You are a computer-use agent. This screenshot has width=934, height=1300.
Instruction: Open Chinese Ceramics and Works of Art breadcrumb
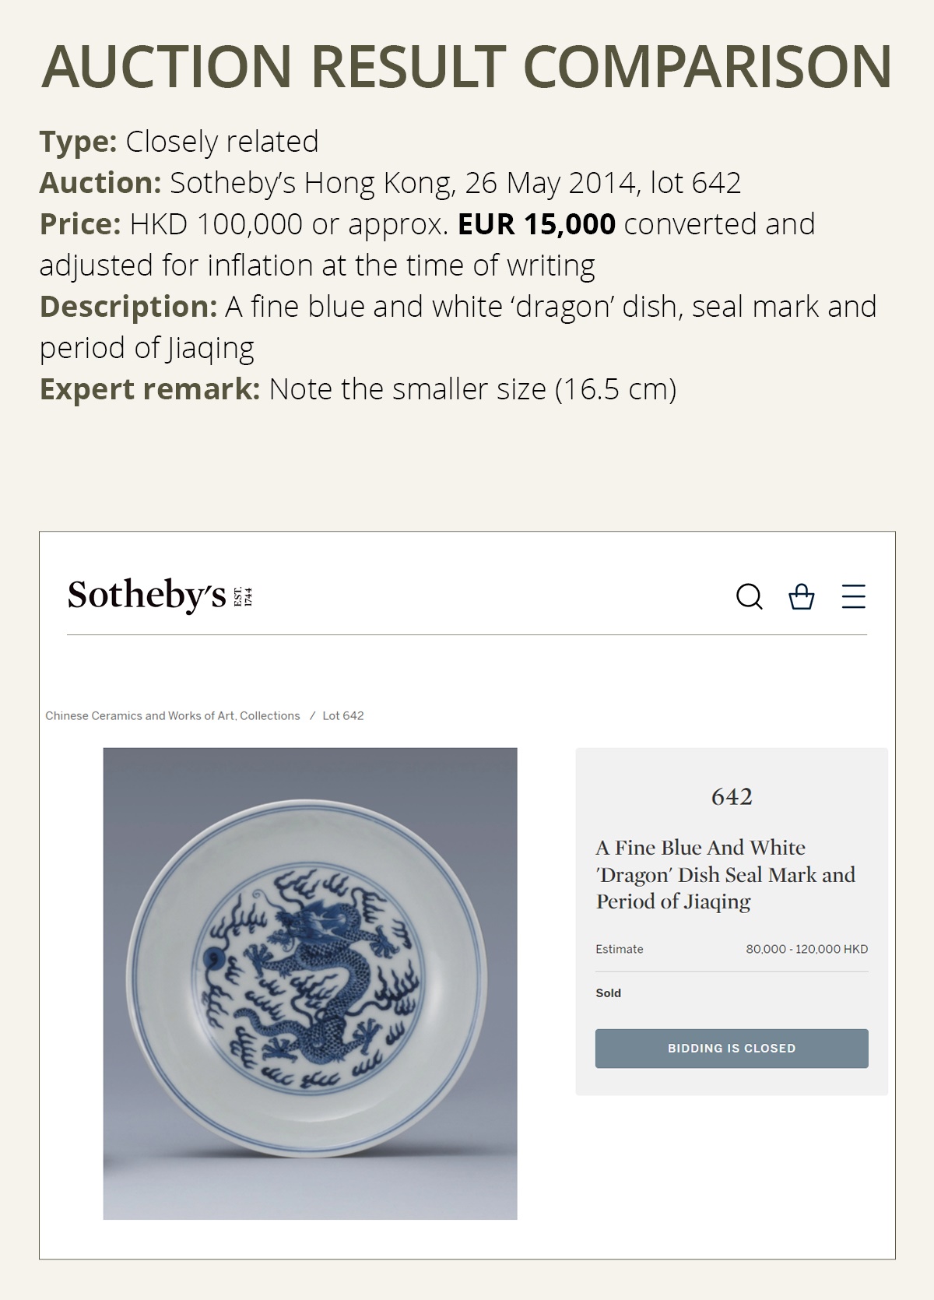click(172, 716)
